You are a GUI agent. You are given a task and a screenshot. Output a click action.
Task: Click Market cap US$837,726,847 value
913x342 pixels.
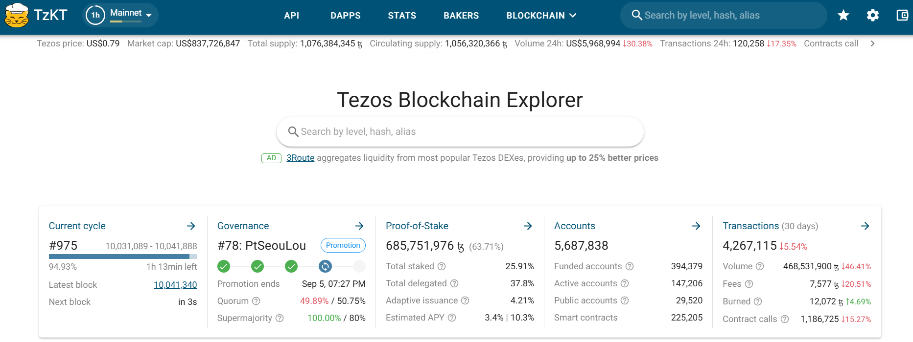[x=208, y=43]
